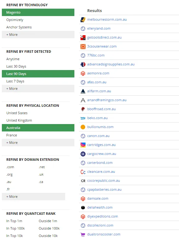
Task: Select the Australia location filter
Action: pyautogui.click(x=38, y=128)
